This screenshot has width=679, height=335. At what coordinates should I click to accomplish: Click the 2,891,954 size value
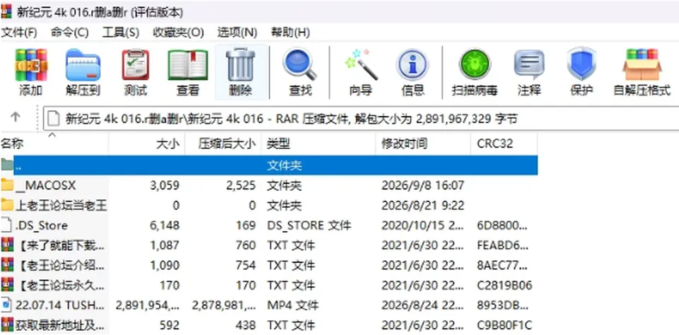point(147,305)
